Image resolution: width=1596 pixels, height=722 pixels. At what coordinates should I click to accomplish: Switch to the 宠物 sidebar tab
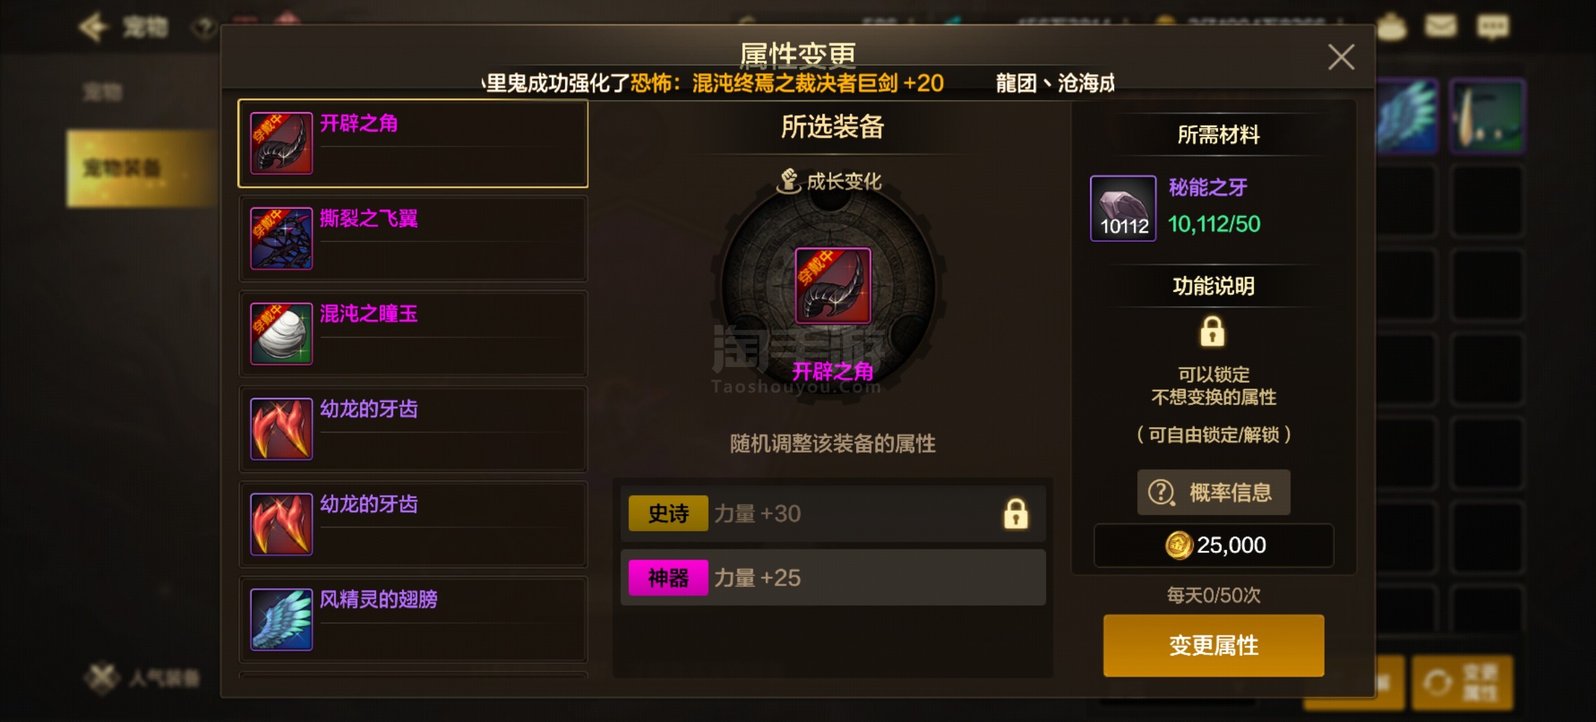coord(104,92)
